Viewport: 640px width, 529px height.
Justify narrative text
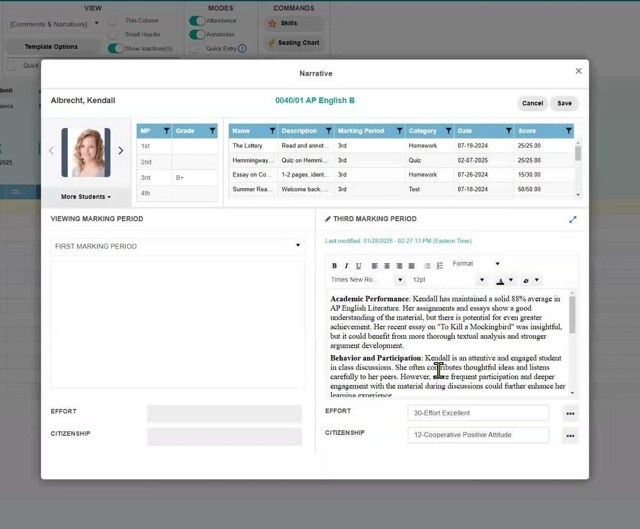[412, 266]
